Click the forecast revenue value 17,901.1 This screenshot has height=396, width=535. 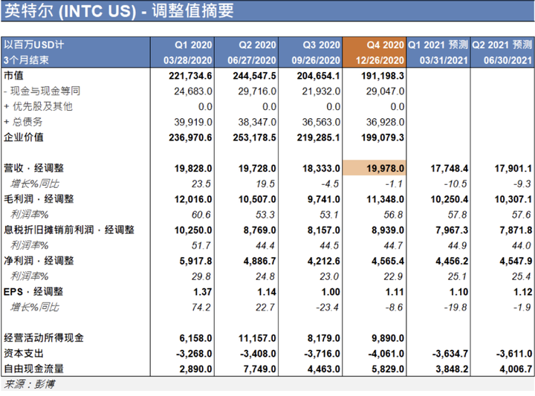pos(513,169)
